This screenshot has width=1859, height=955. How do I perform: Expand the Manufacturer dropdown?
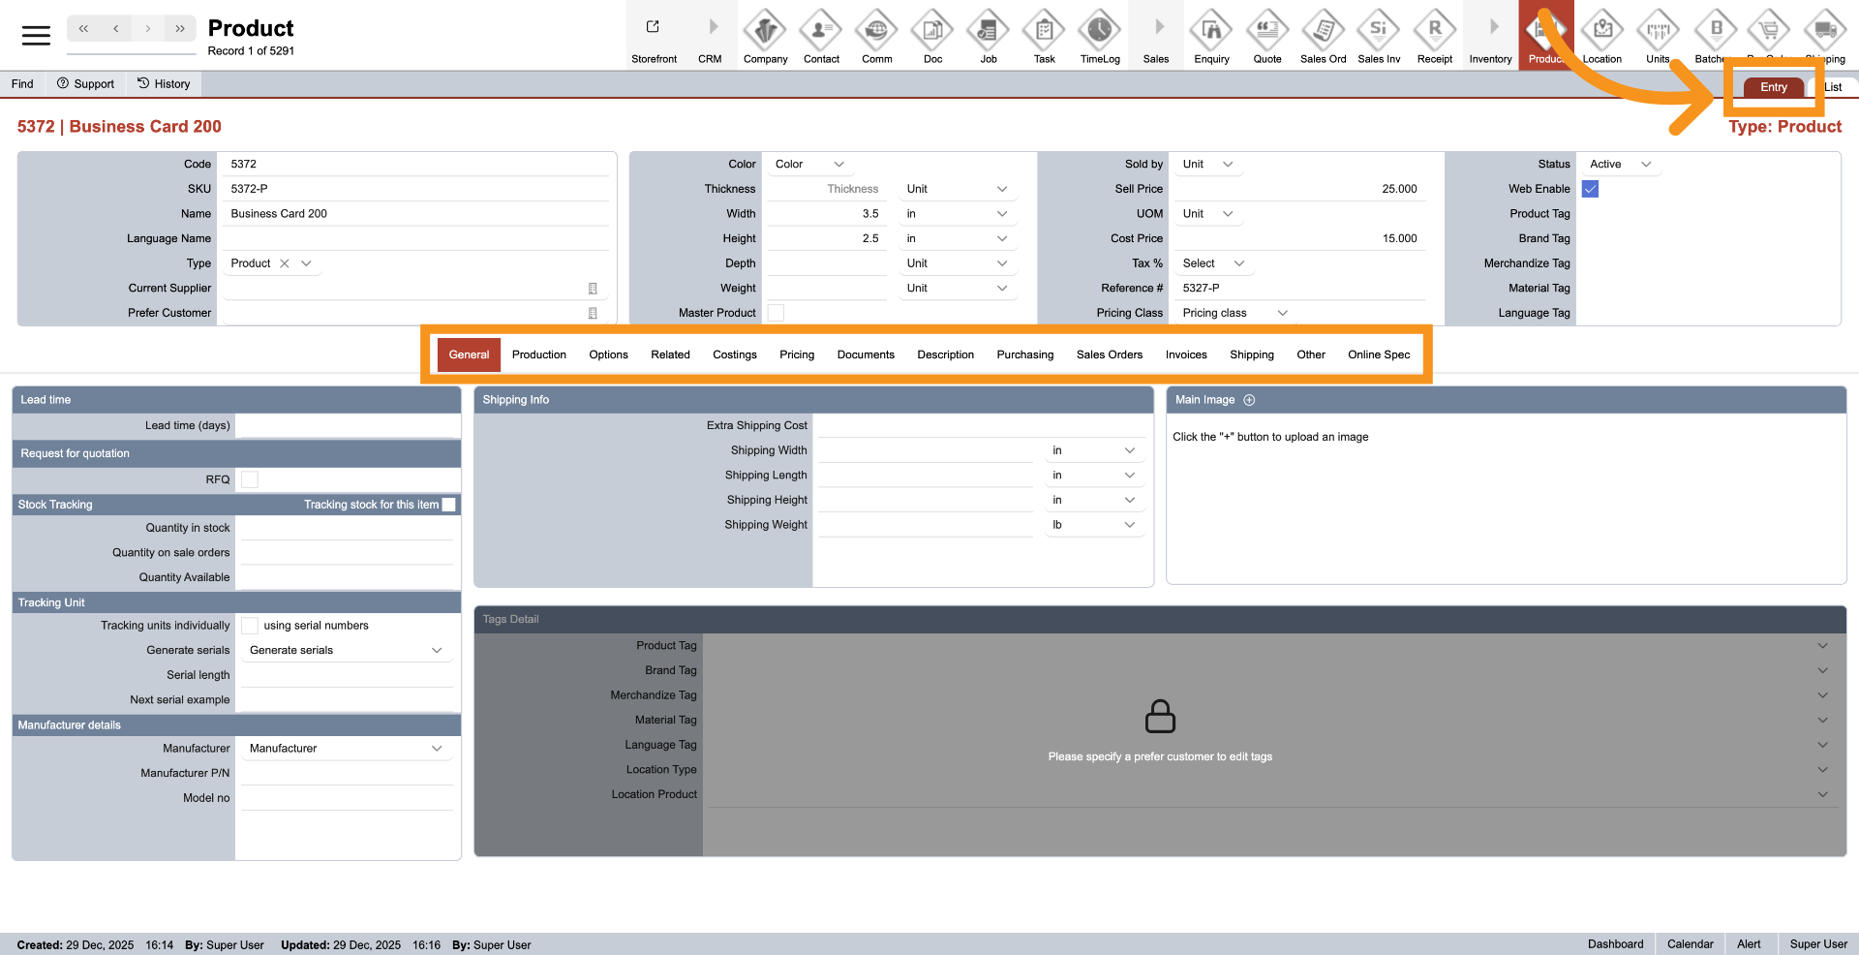point(344,749)
